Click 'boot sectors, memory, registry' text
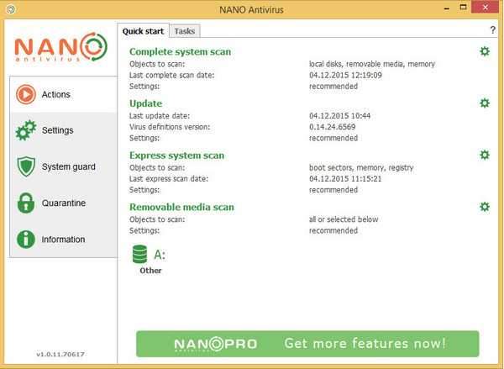 pos(361,167)
